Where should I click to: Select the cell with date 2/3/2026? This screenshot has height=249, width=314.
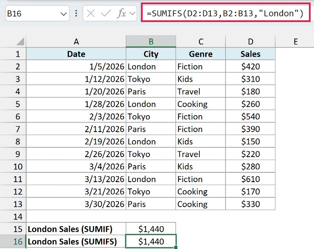(76, 116)
